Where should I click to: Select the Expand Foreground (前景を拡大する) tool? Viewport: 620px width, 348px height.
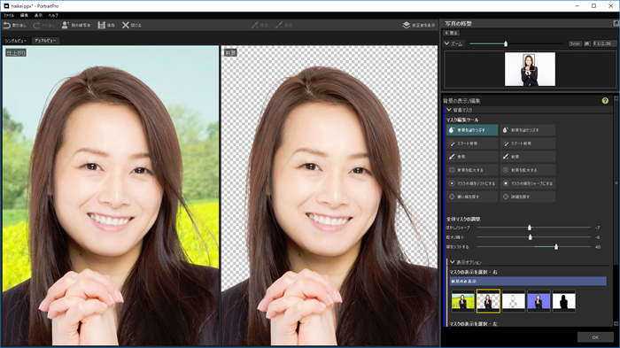528,170
